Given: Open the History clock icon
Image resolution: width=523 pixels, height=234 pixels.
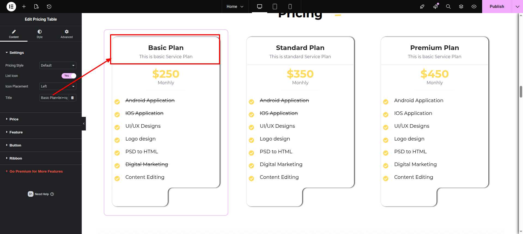Looking at the screenshot, I should 49,7.
